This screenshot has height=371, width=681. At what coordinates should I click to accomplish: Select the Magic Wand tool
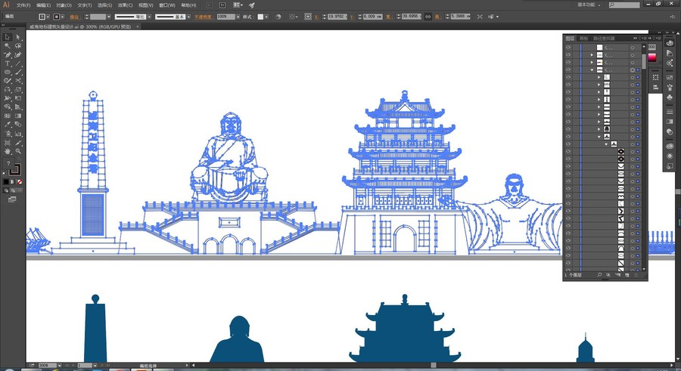click(x=8, y=45)
